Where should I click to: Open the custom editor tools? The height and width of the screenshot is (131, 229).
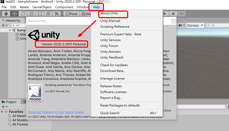(56, 14)
